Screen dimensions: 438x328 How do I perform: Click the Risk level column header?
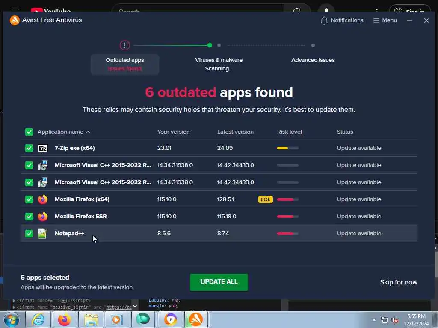(290, 132)
